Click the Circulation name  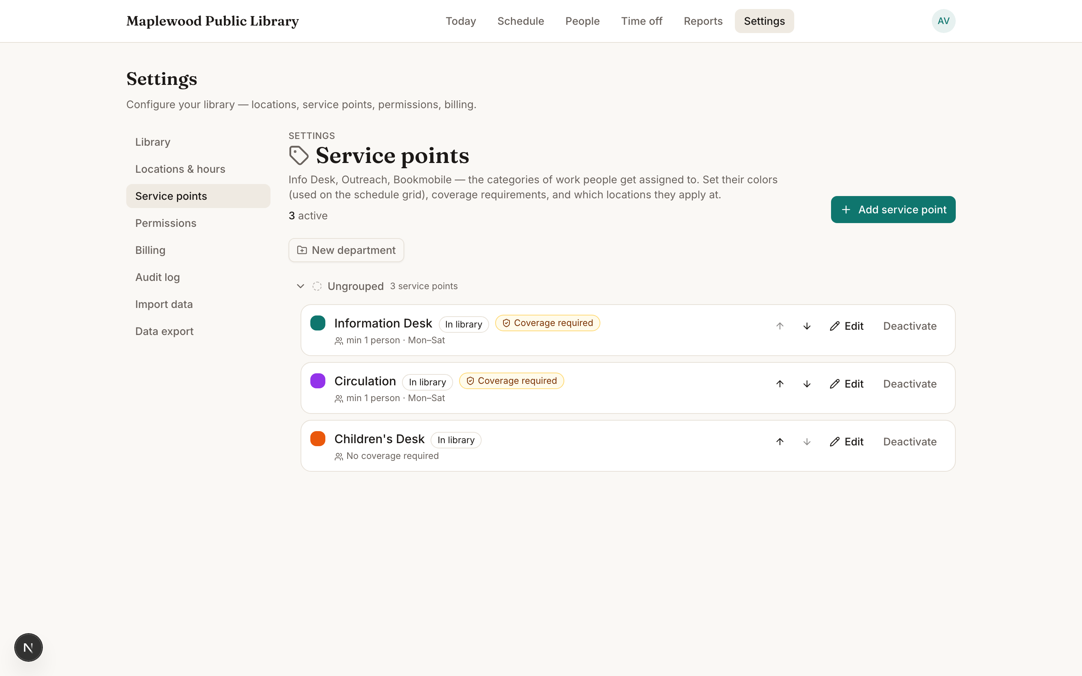[365, 381]
